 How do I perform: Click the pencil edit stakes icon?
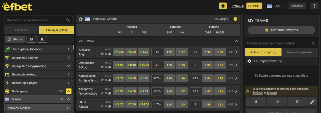[312, 101]
